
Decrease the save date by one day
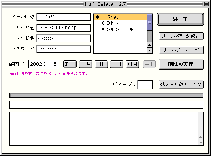point(101,64)
